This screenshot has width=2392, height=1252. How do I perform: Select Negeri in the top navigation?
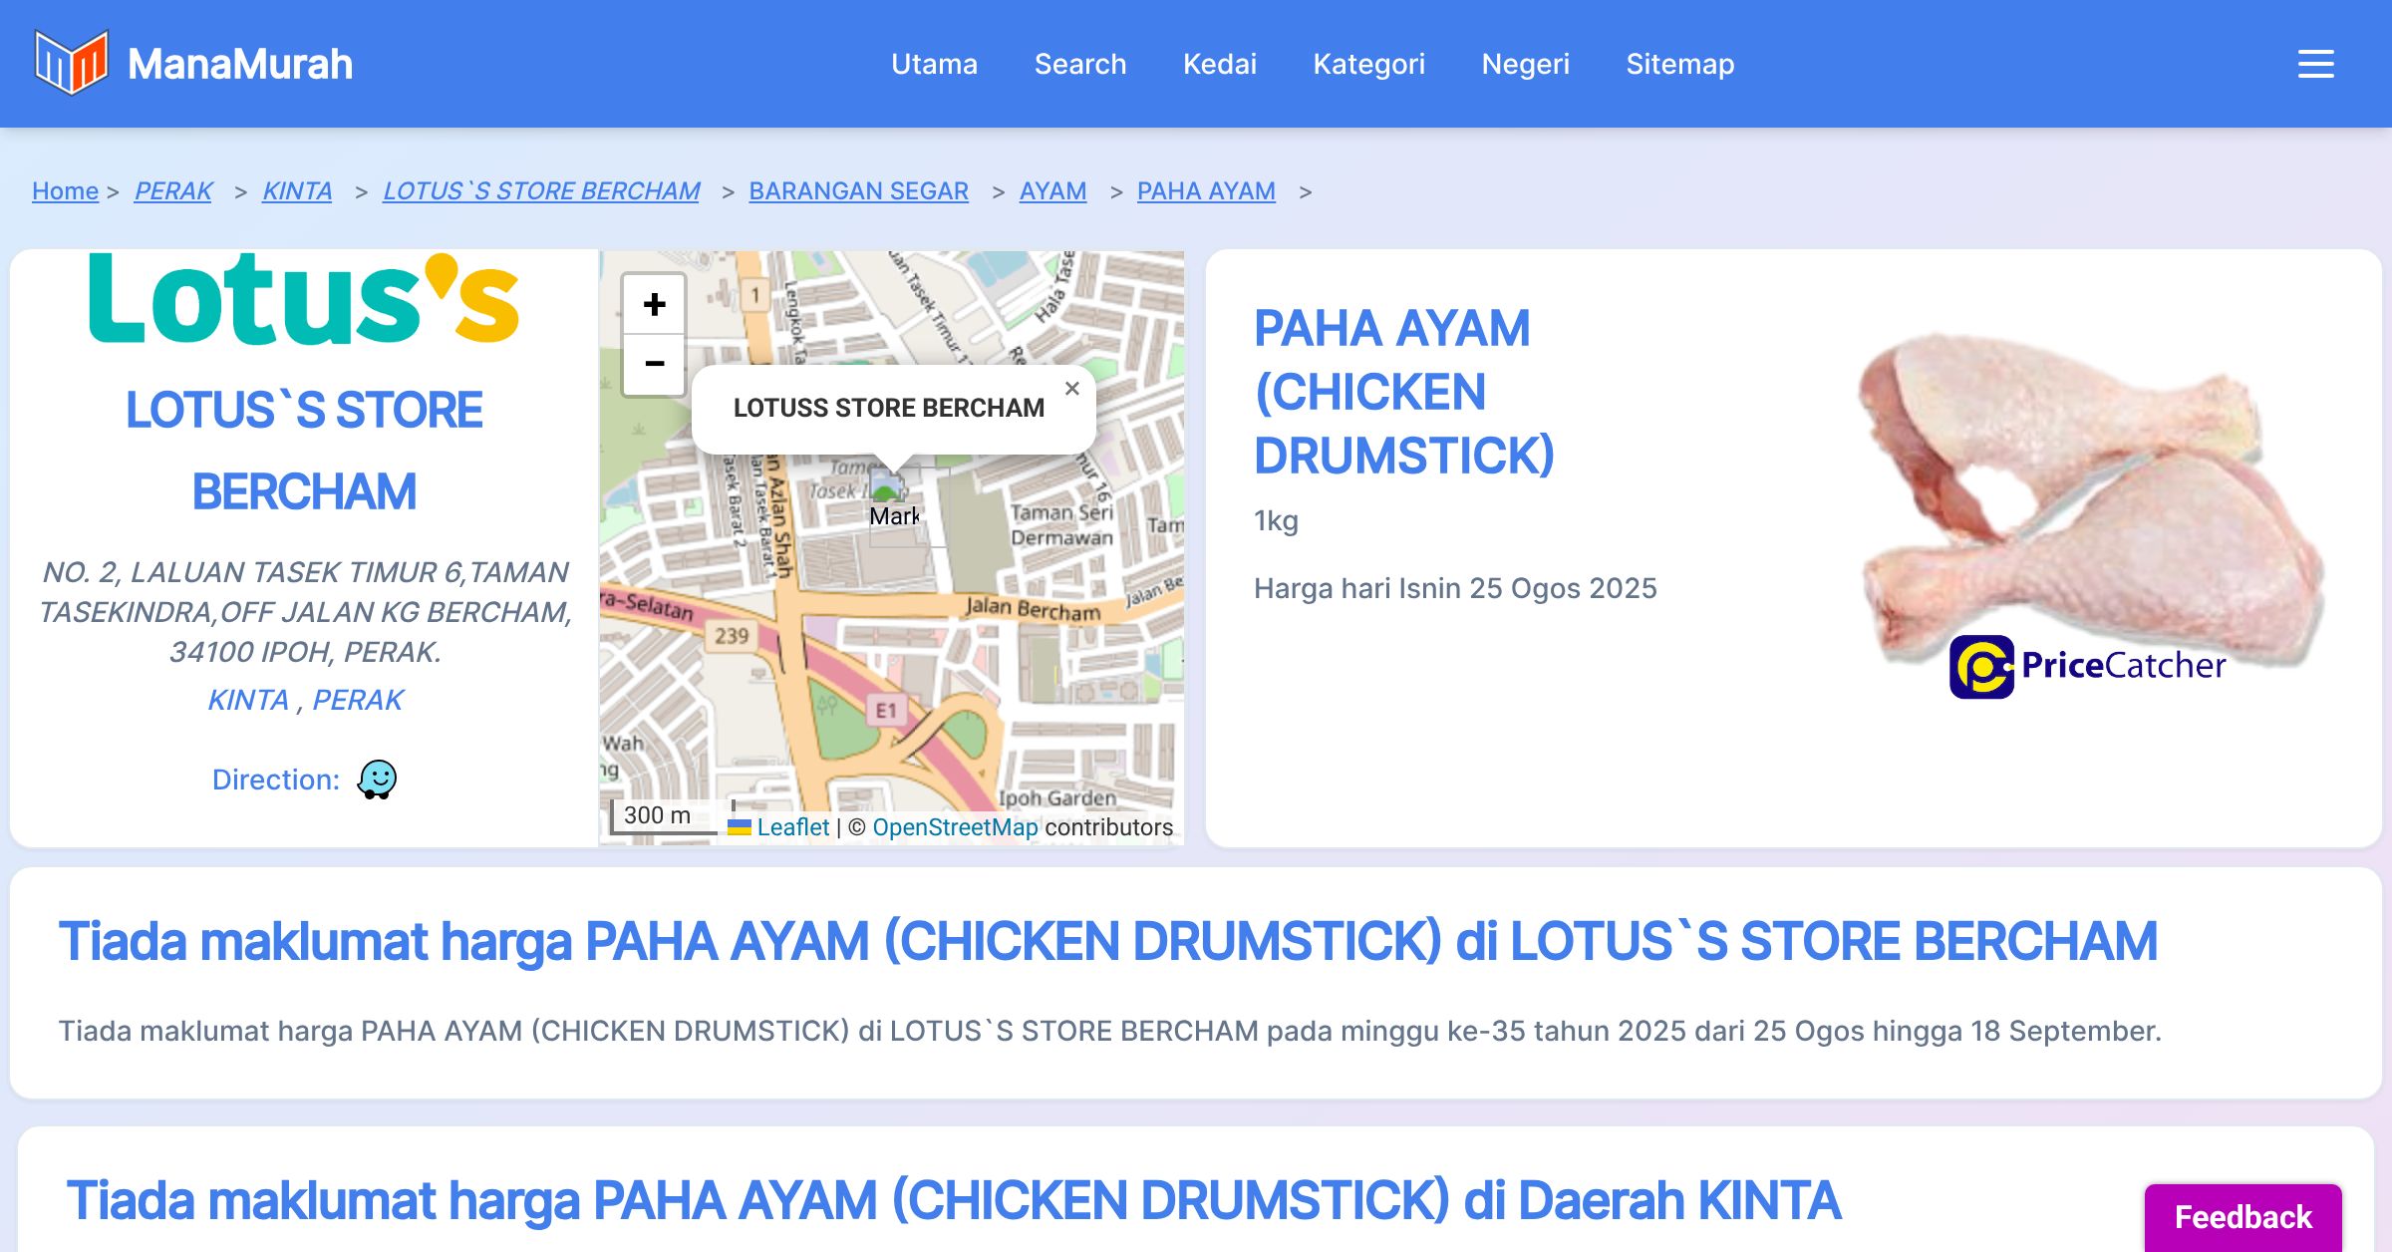(1525, 64)
